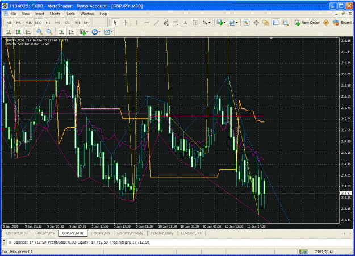Draw a horizontal line

pyautogui.click(x=147, y=23)
